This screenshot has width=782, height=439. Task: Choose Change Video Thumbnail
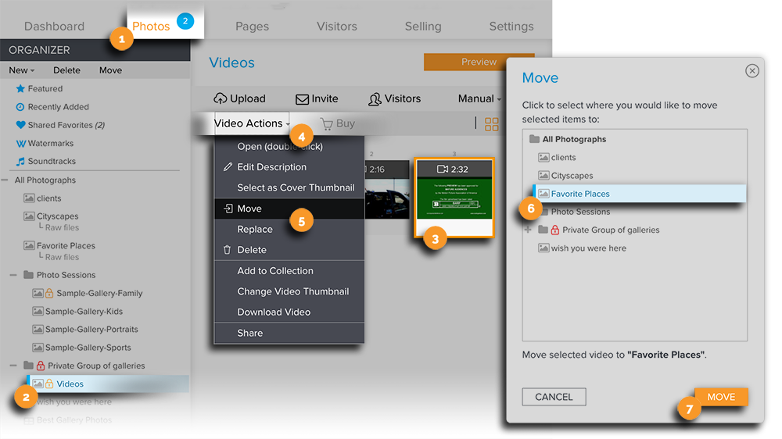(289, 291)
